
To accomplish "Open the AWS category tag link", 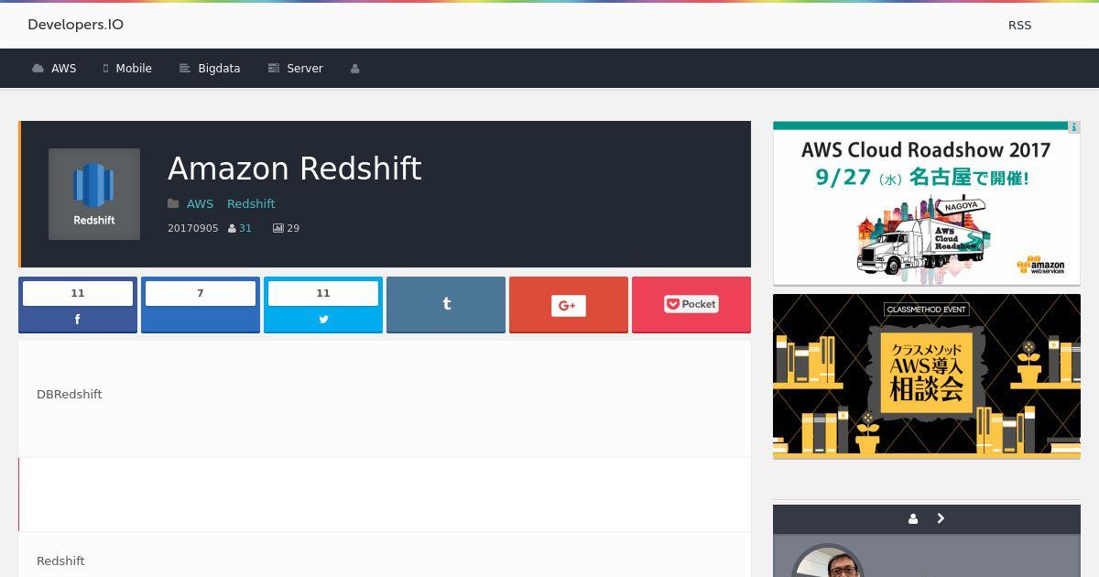I will point(200,203).
